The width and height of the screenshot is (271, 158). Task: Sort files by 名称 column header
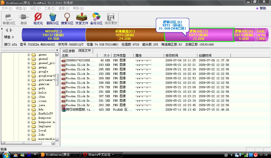click(79, 55)
